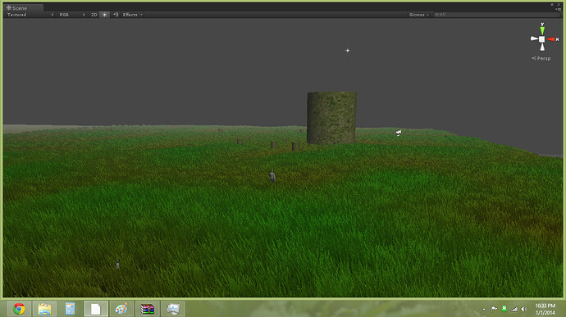The width and height of the screenshot is (566, 317).
Task: Open the scene panel options menu icon
Action: [559, 9]
